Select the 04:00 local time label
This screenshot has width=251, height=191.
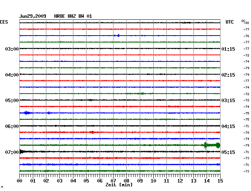[12, 75]
